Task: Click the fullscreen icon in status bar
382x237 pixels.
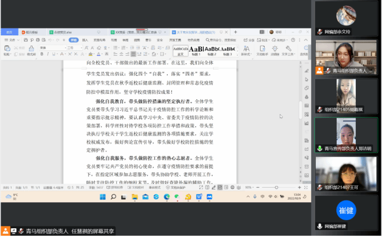Action: [x=201, y=187]
